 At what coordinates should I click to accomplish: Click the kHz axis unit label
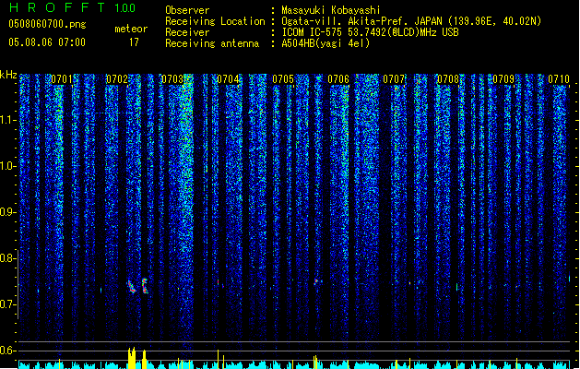coord(8,75)
